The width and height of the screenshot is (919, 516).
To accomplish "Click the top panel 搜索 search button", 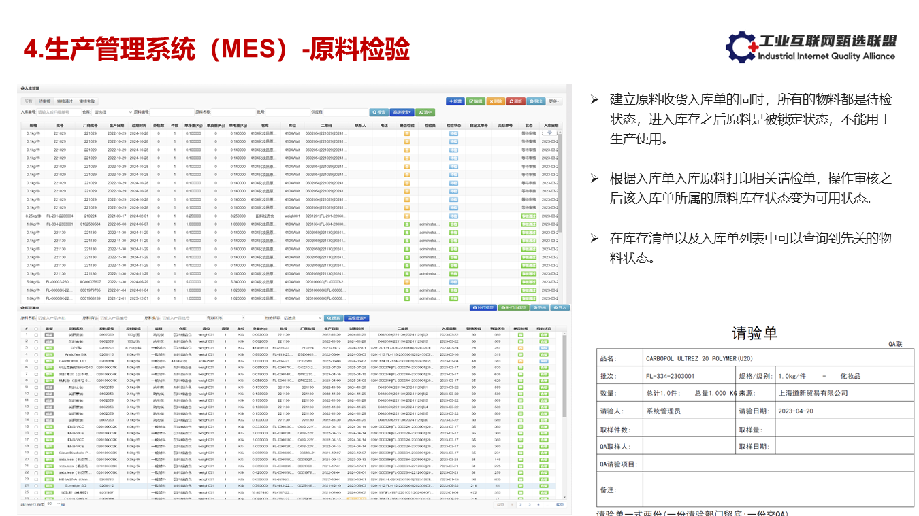I will coord(378,112).
